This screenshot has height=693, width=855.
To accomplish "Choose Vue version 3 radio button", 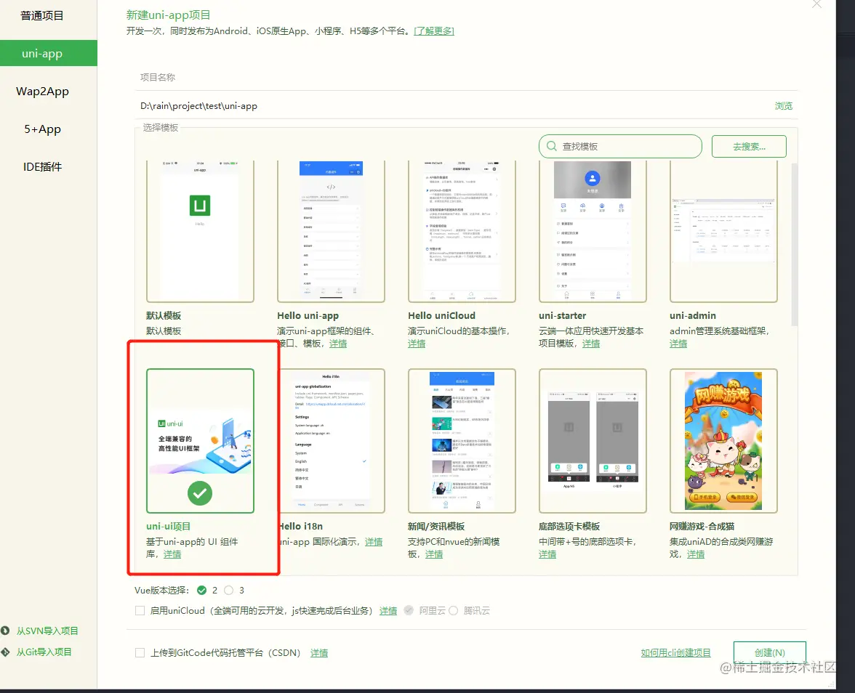I will 228,590.
